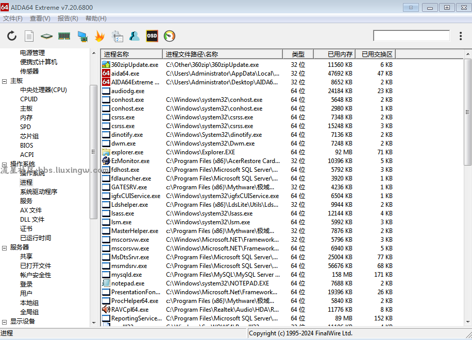Select 帐户安全性 in the tree
This screenshot has width=472, height=340.
(x=36, y=275)
